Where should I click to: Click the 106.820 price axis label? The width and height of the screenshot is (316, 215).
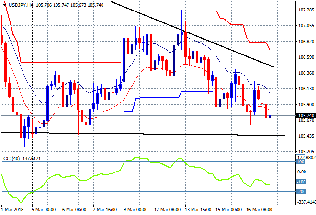coord(306,42)
